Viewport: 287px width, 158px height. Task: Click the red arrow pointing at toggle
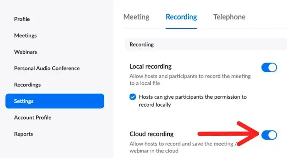tap(230, 134)
